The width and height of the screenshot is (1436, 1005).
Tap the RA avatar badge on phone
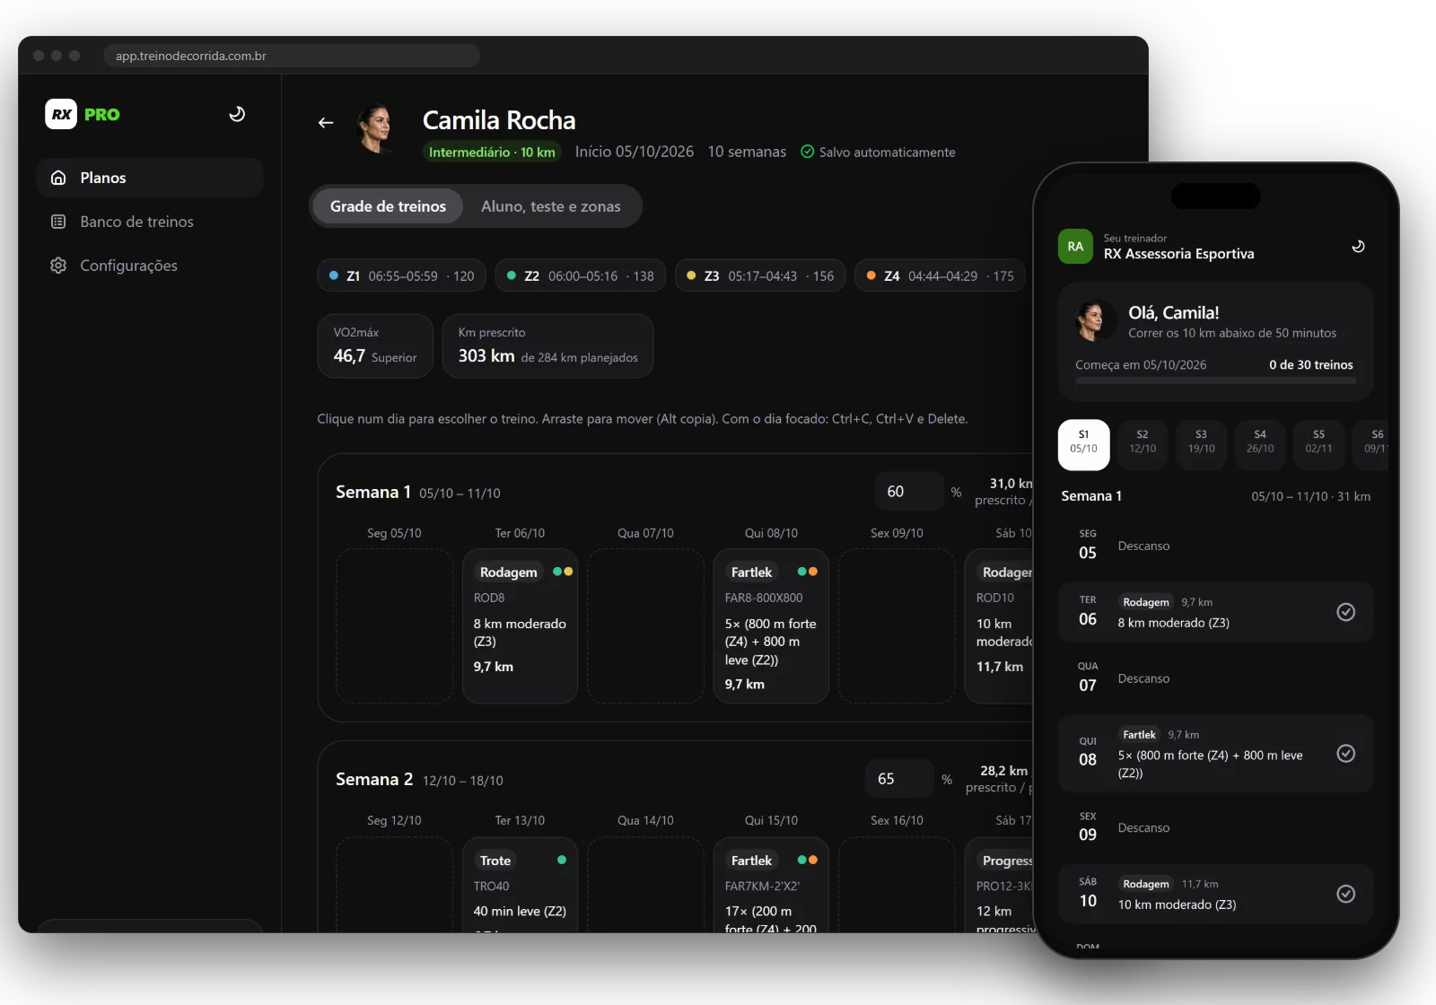pyautogui.click(x=1075, y=247)
